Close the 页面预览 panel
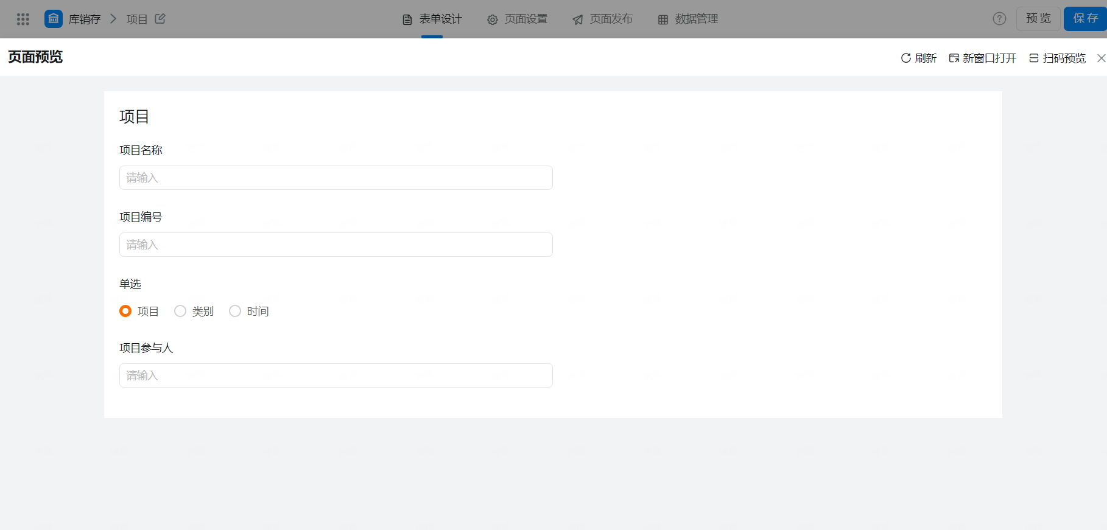Image resolution: width=1107 pixels, height=530 pixels. tap(1101, 58)
